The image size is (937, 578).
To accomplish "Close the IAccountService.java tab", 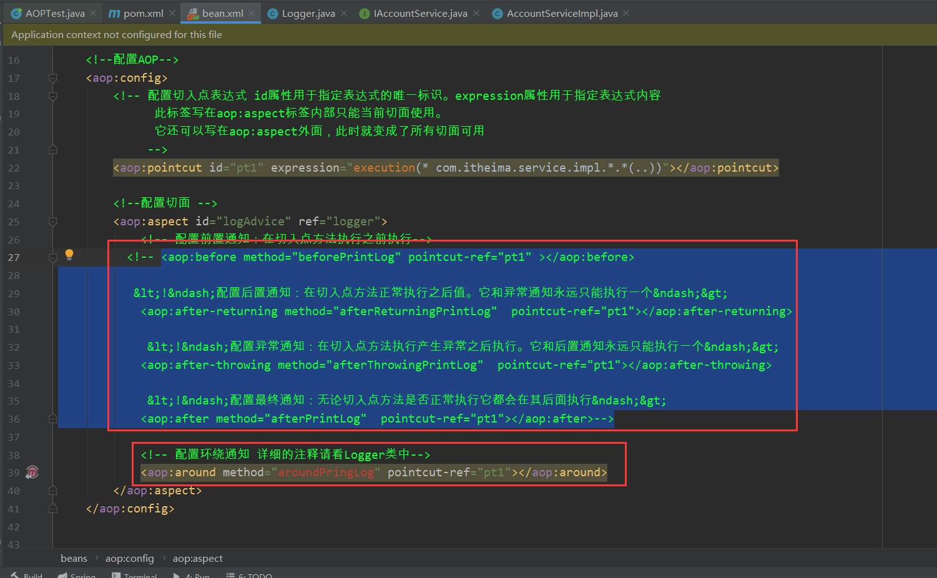I will coord(476,13).
